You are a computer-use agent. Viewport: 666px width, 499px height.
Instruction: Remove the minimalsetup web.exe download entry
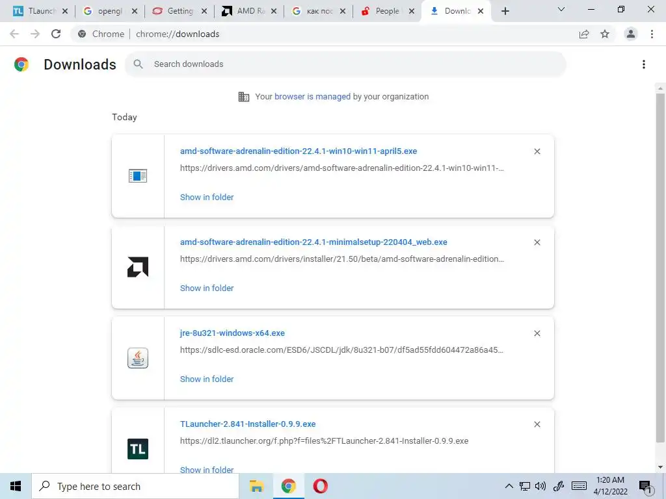pos(537,242)
